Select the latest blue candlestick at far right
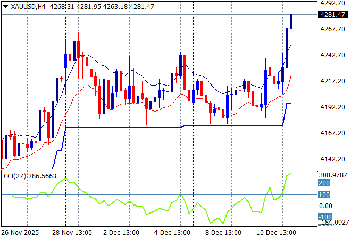The image size is (351, 239). pyautogui.click(x=291, y=21)
